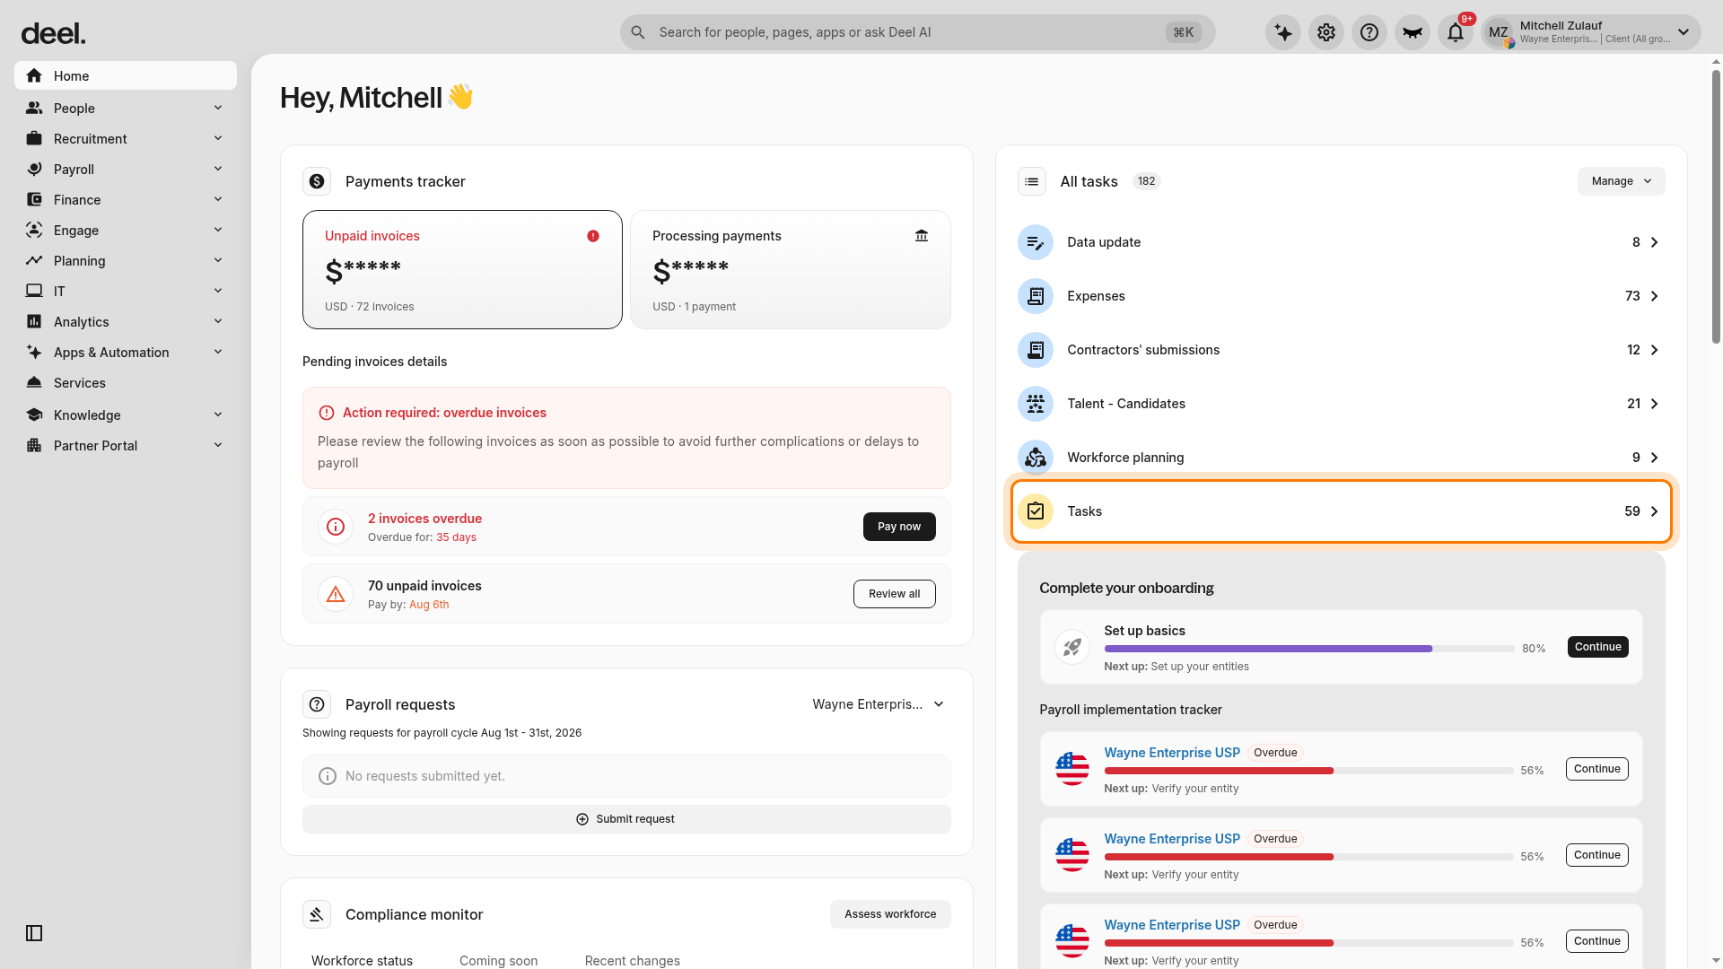Screen dimensions: 1723x969
Task: Continue Set up basics onboarding
Action: (x=1597, y=647)
